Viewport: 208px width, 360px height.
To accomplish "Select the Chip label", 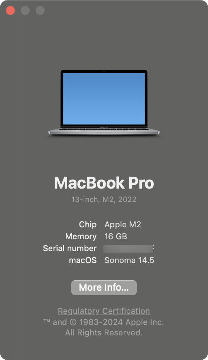I will click(x=88, y=225).
